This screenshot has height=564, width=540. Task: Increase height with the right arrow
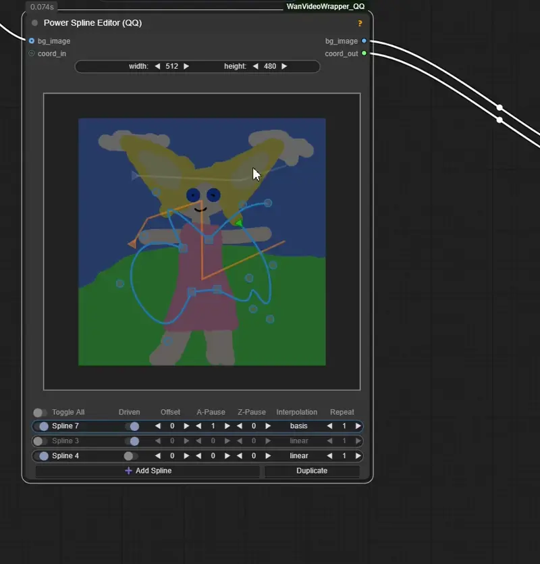pos(284,66)
